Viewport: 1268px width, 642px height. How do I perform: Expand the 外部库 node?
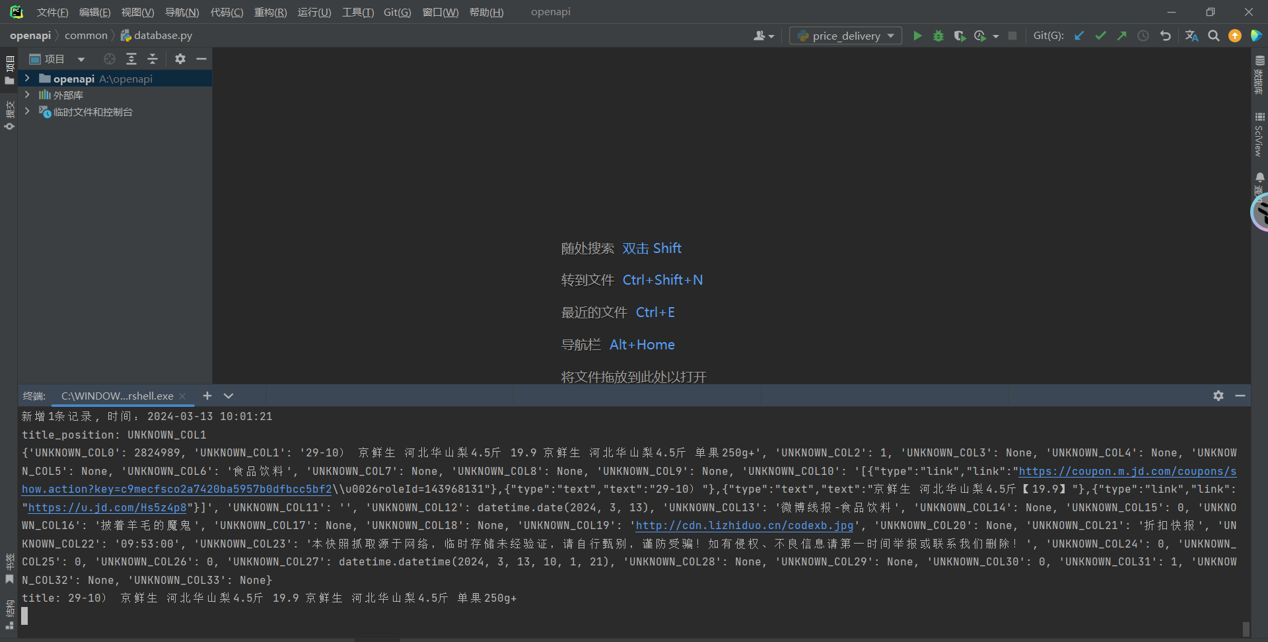pyautogui.click(x=27, y=94)
